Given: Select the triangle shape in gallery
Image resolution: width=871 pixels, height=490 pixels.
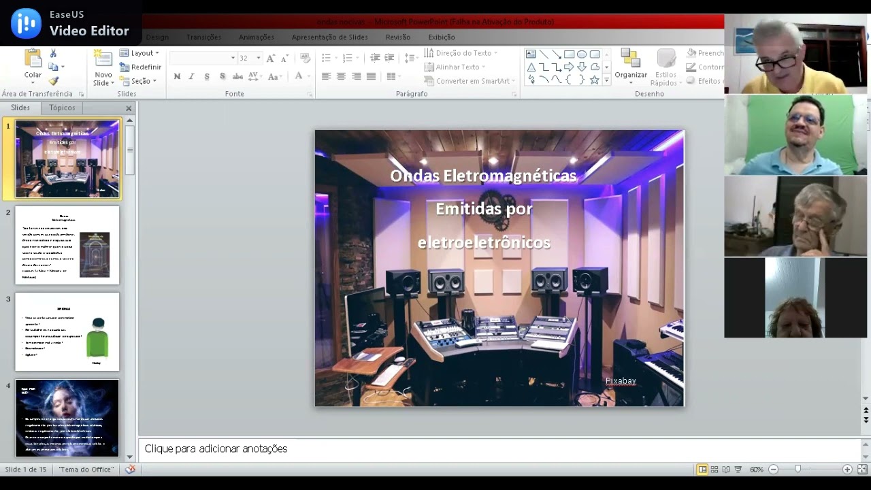Looking at the screenshot, I should [531, 67].
